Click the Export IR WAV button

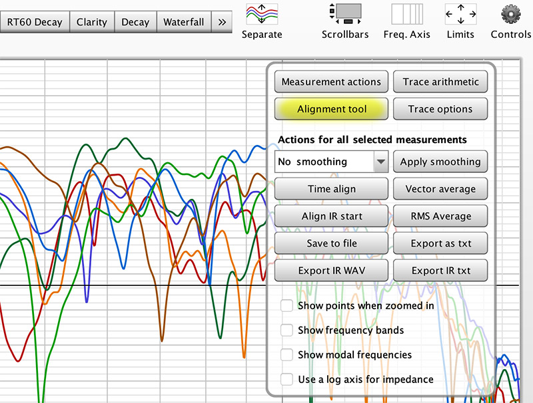point(331,271)
